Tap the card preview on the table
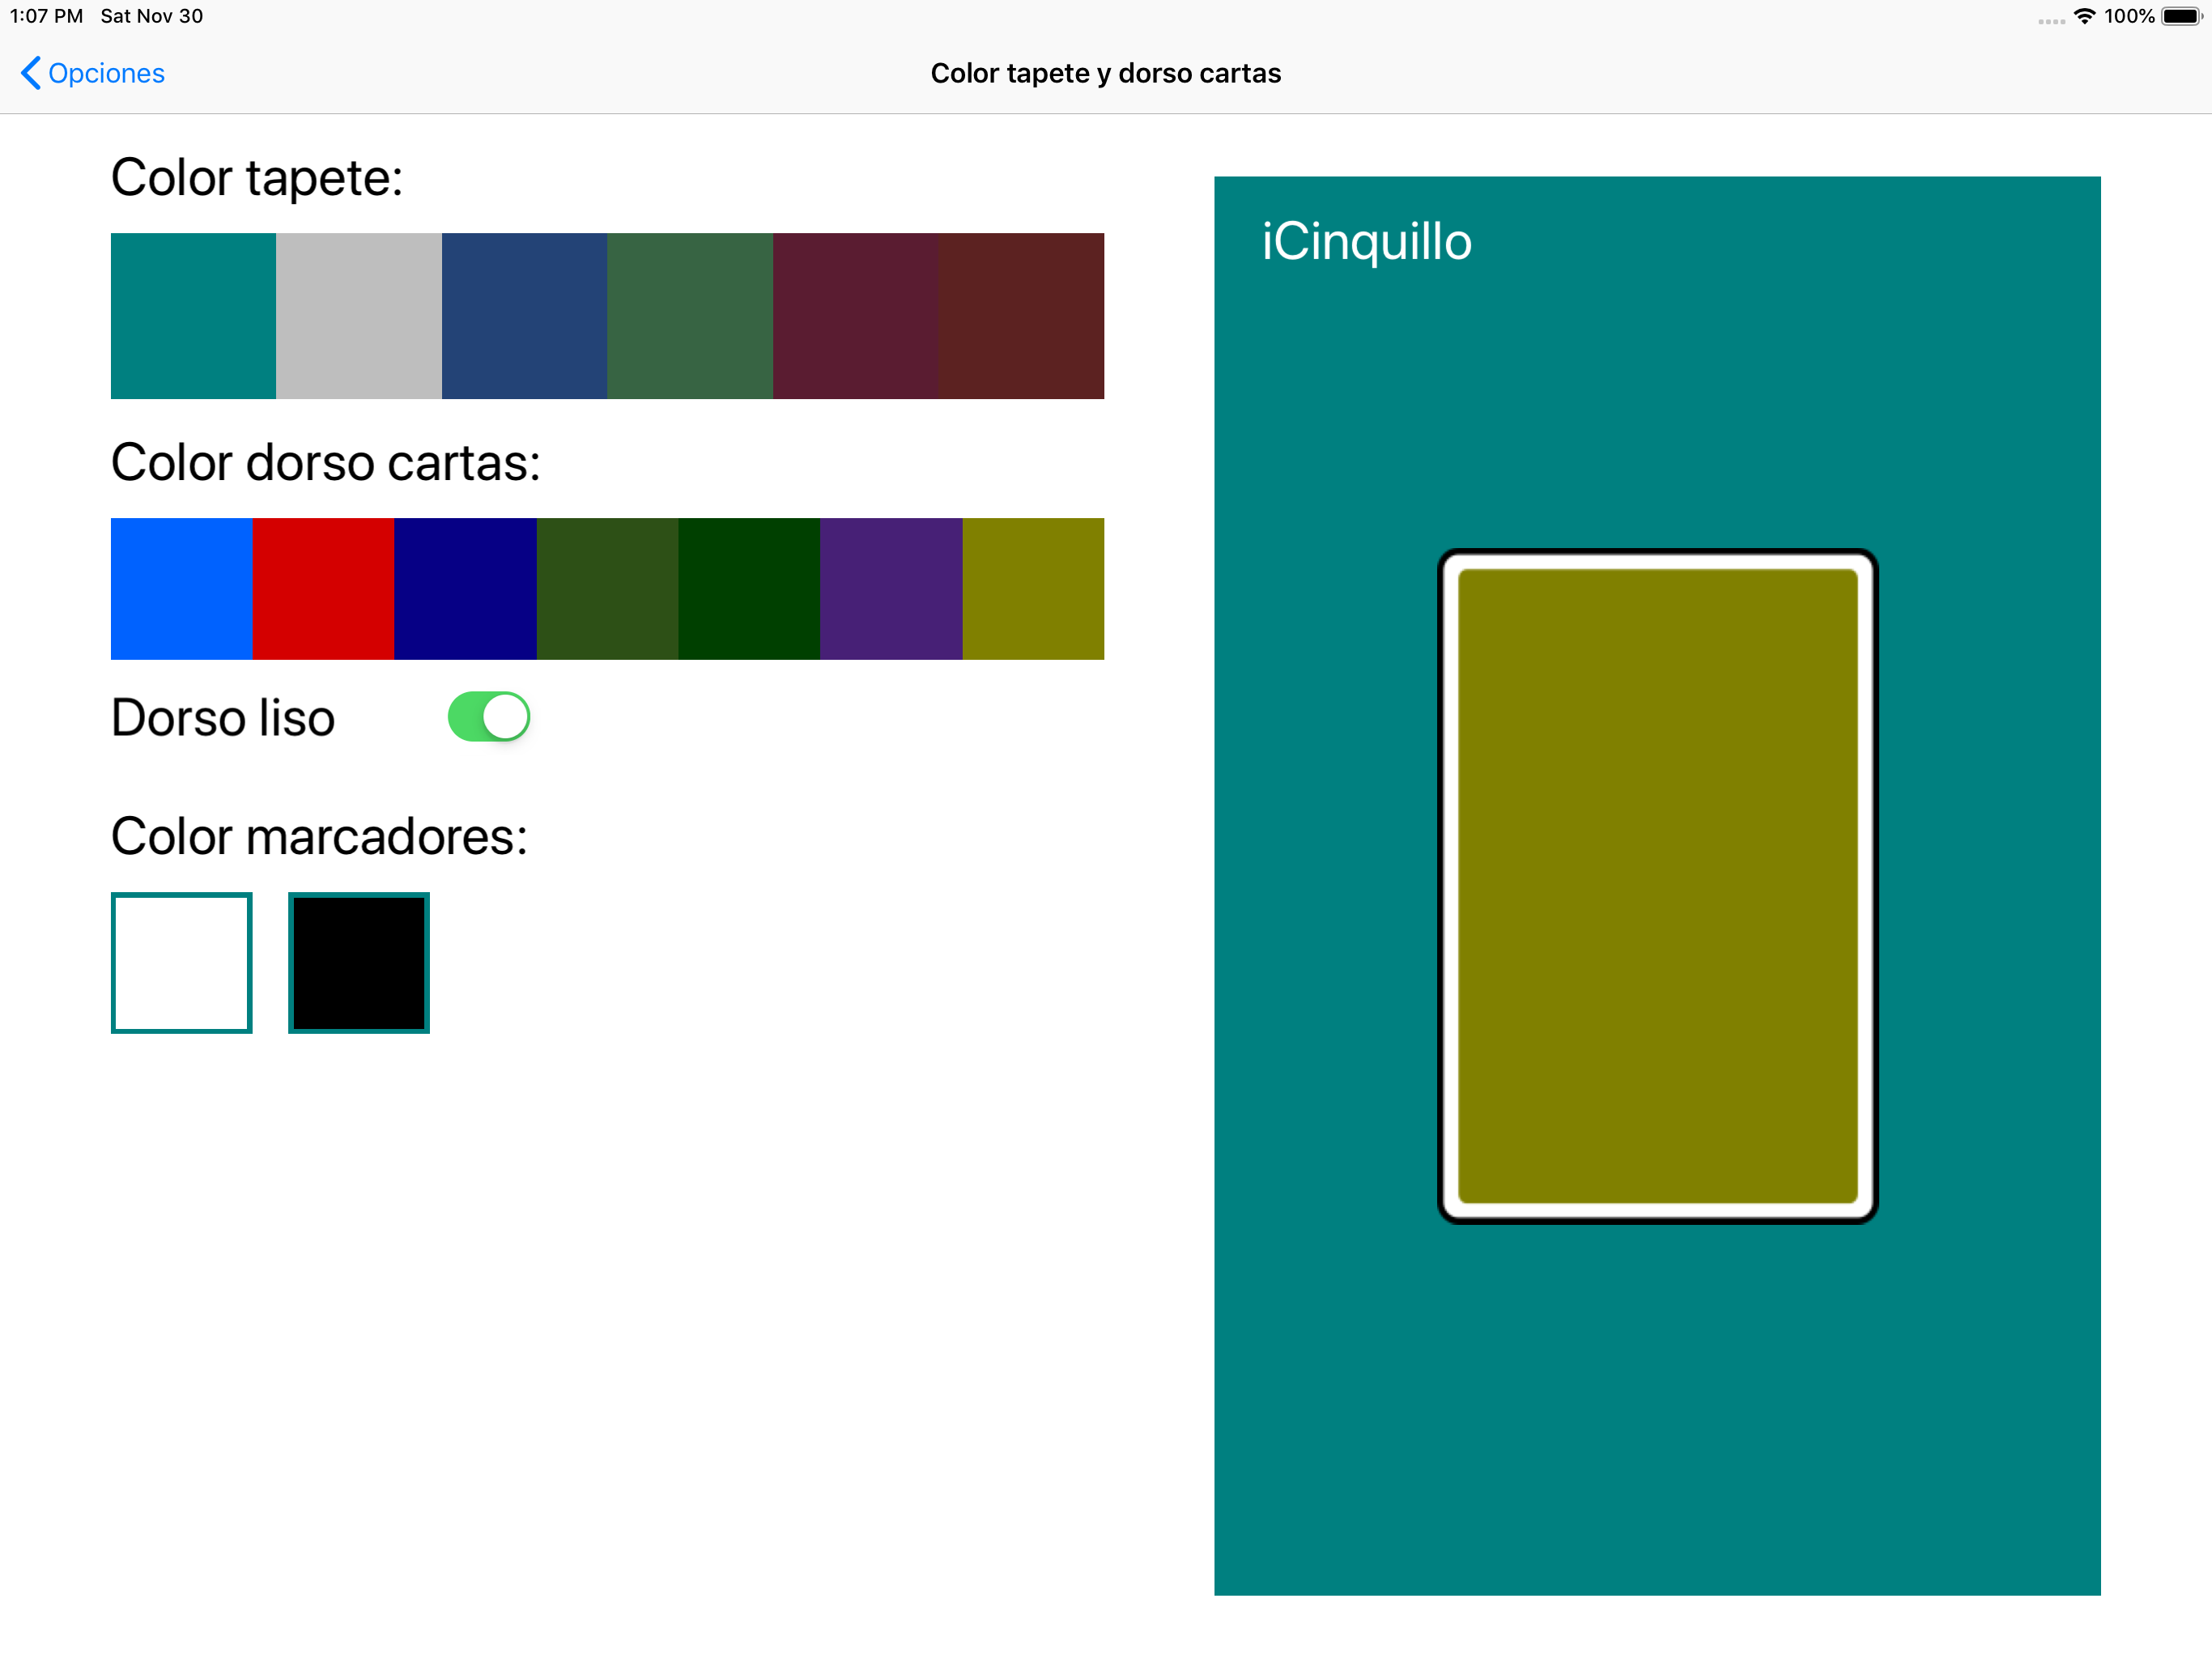Image resolution: width=2212 pixels, height=1658 pixels. tap(1657, 885)
